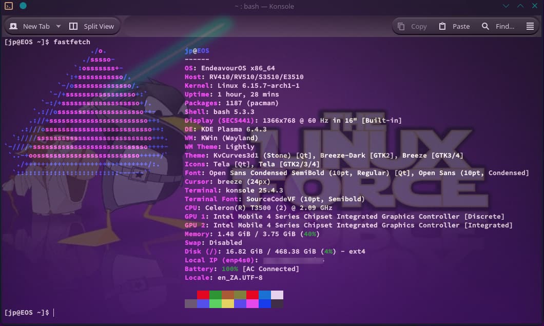Image resolution: width=544 pixels, height=326 pixels.
Task: Toggle the teal pin-on-all-desktops button
Action: (x=23, y=6)
